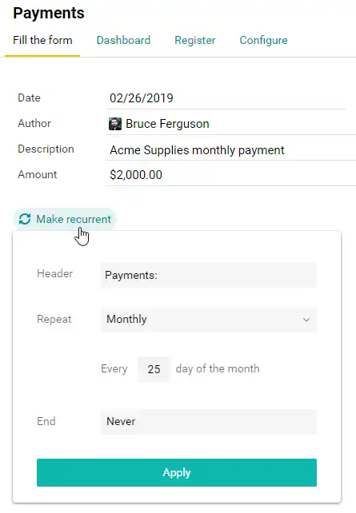Click the Repeat field label
356x513 pixels.
click(x=54, y=319)
